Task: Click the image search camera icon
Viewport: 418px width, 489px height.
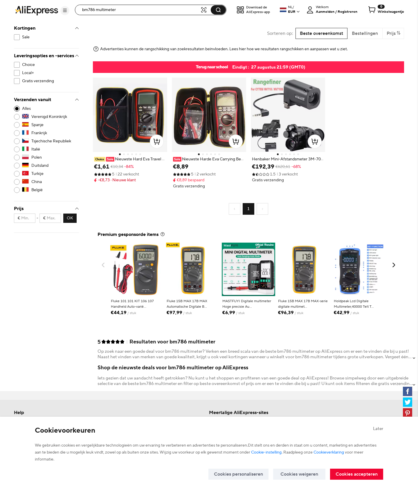Action: click(x=204, y=10)
